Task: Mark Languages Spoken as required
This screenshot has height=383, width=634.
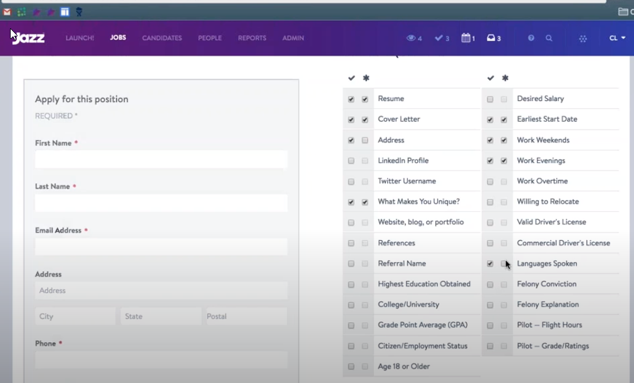Action: (x=504, y=264)
